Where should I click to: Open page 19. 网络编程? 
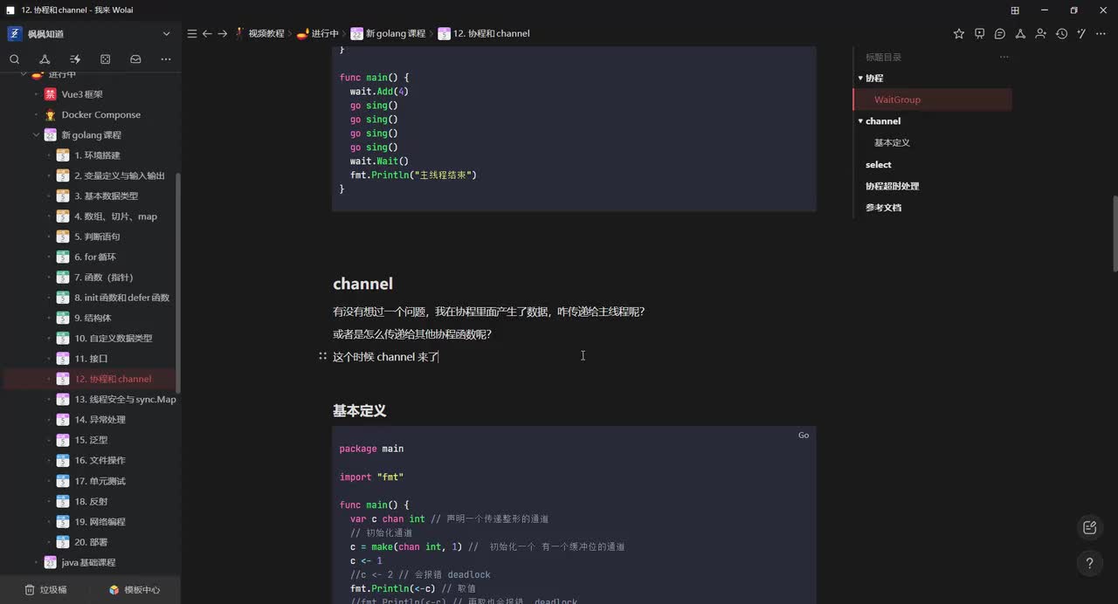(x=100, y=522)
